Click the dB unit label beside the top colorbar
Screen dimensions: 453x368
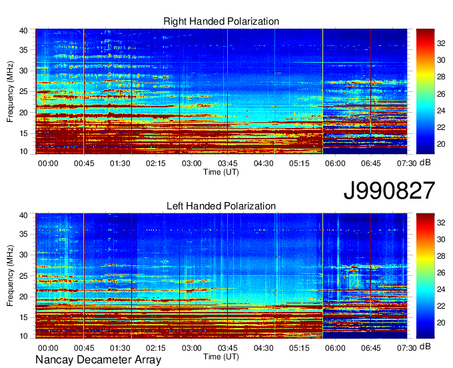(425, 163)
